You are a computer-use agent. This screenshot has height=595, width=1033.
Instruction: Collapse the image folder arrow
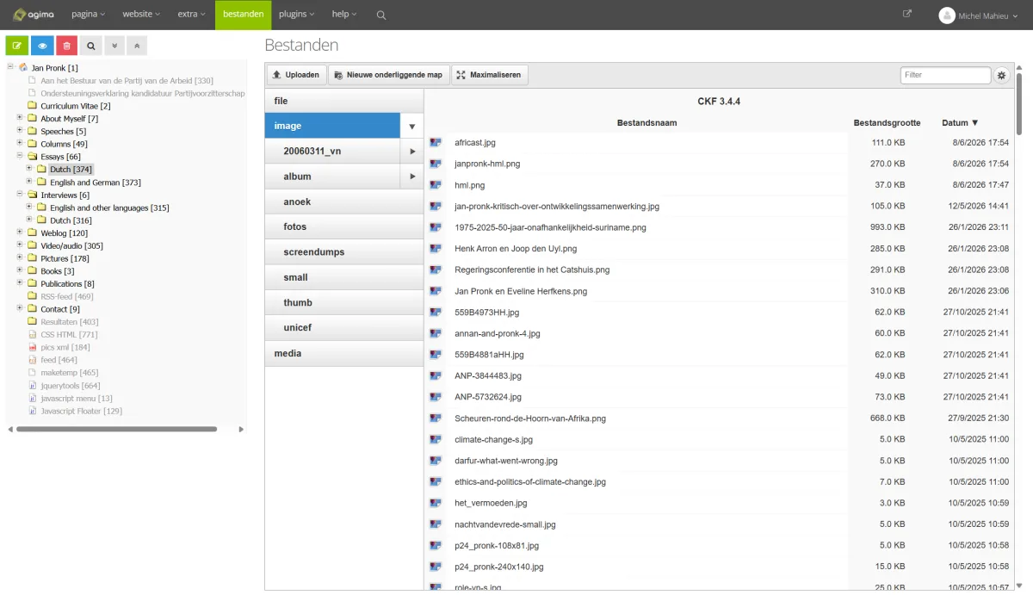tap(412, 126)
